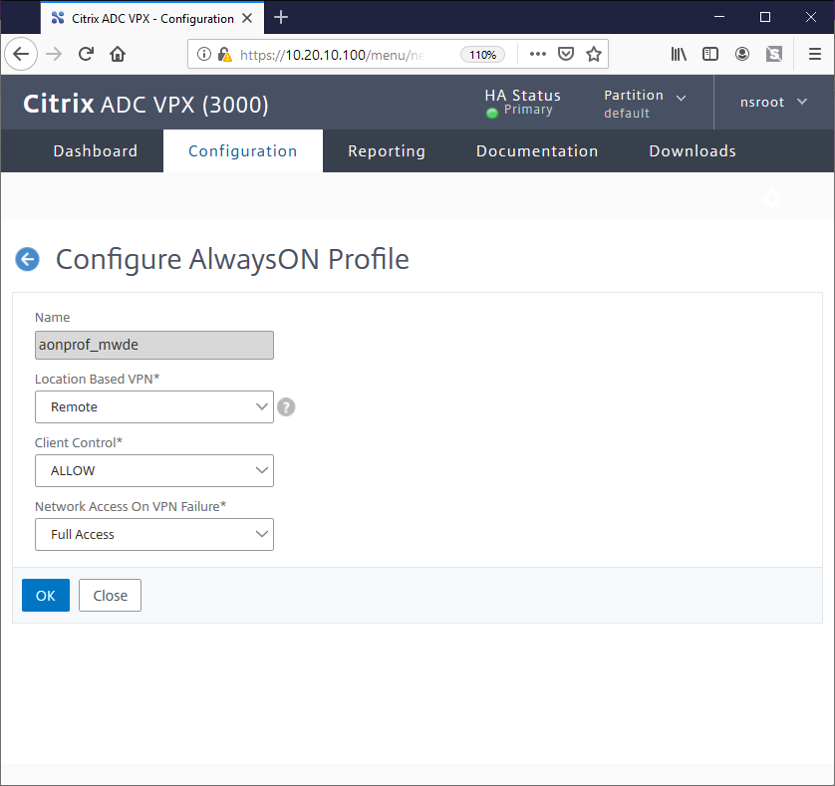This screenshot has height=786, width=835.
Task: Bookmark this page with the star icon
Action: coord(593,54)
